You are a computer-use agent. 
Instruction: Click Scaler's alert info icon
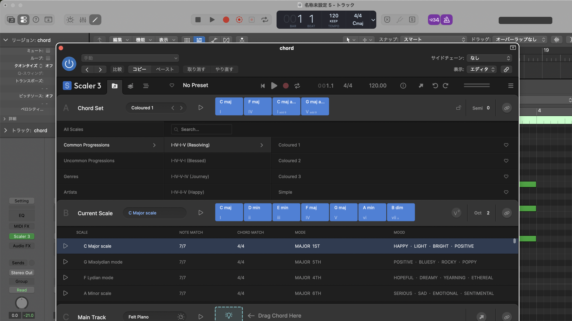403,86
